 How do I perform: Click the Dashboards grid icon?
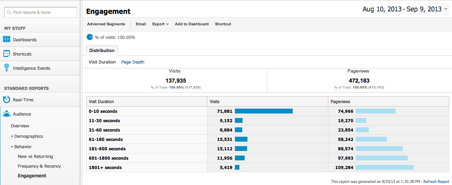6,39
